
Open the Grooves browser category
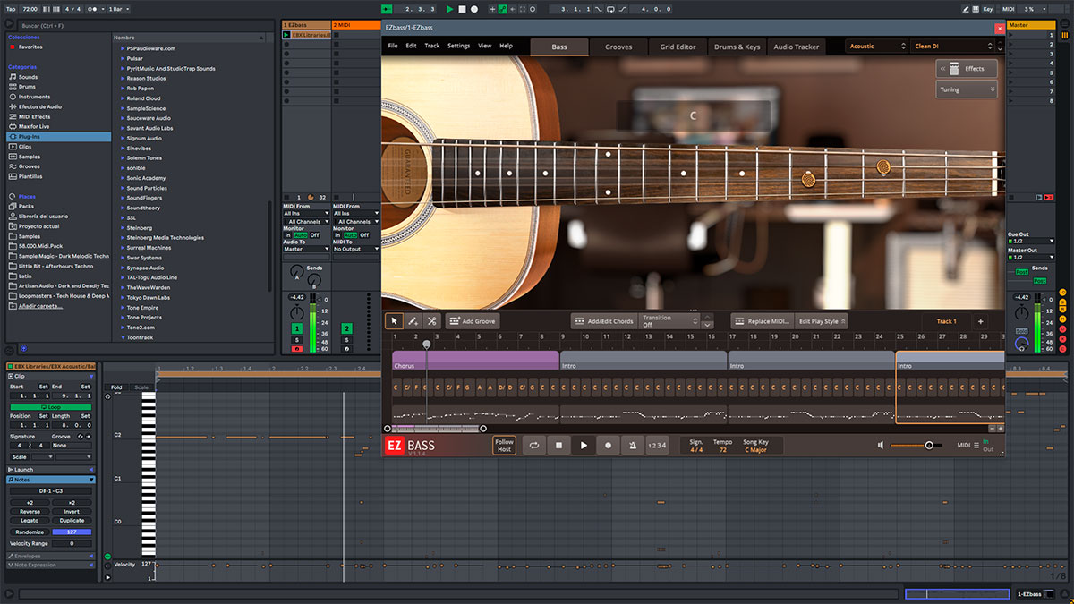(x=30, y=166)
